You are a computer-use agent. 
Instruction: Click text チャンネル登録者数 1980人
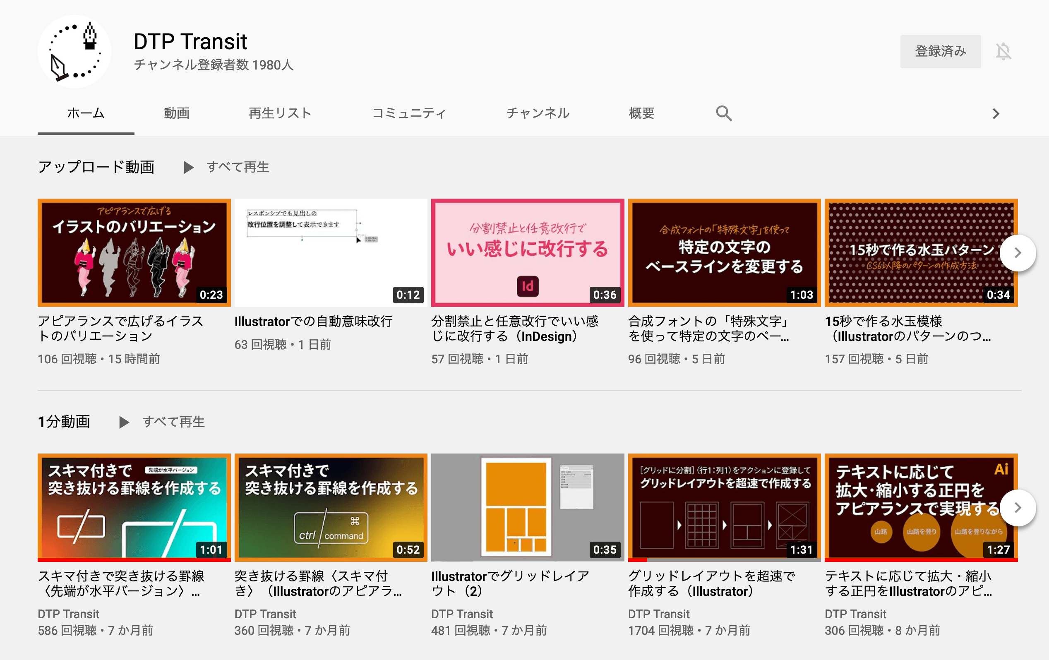pos(214,65)
